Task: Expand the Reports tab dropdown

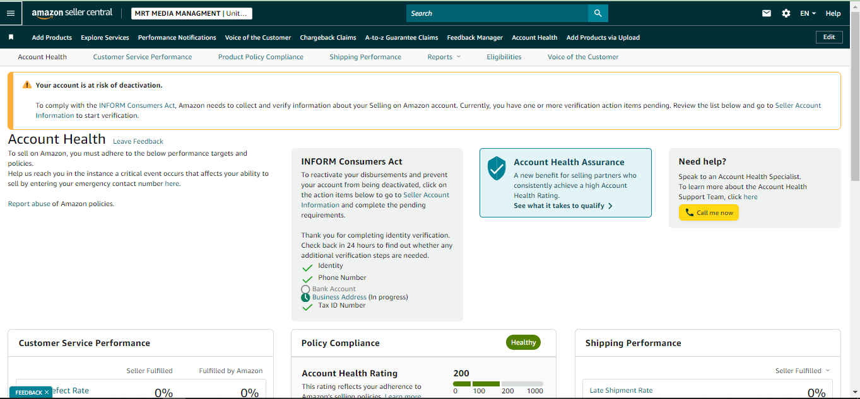Action: pyautogui.click(x=444, y=57)
